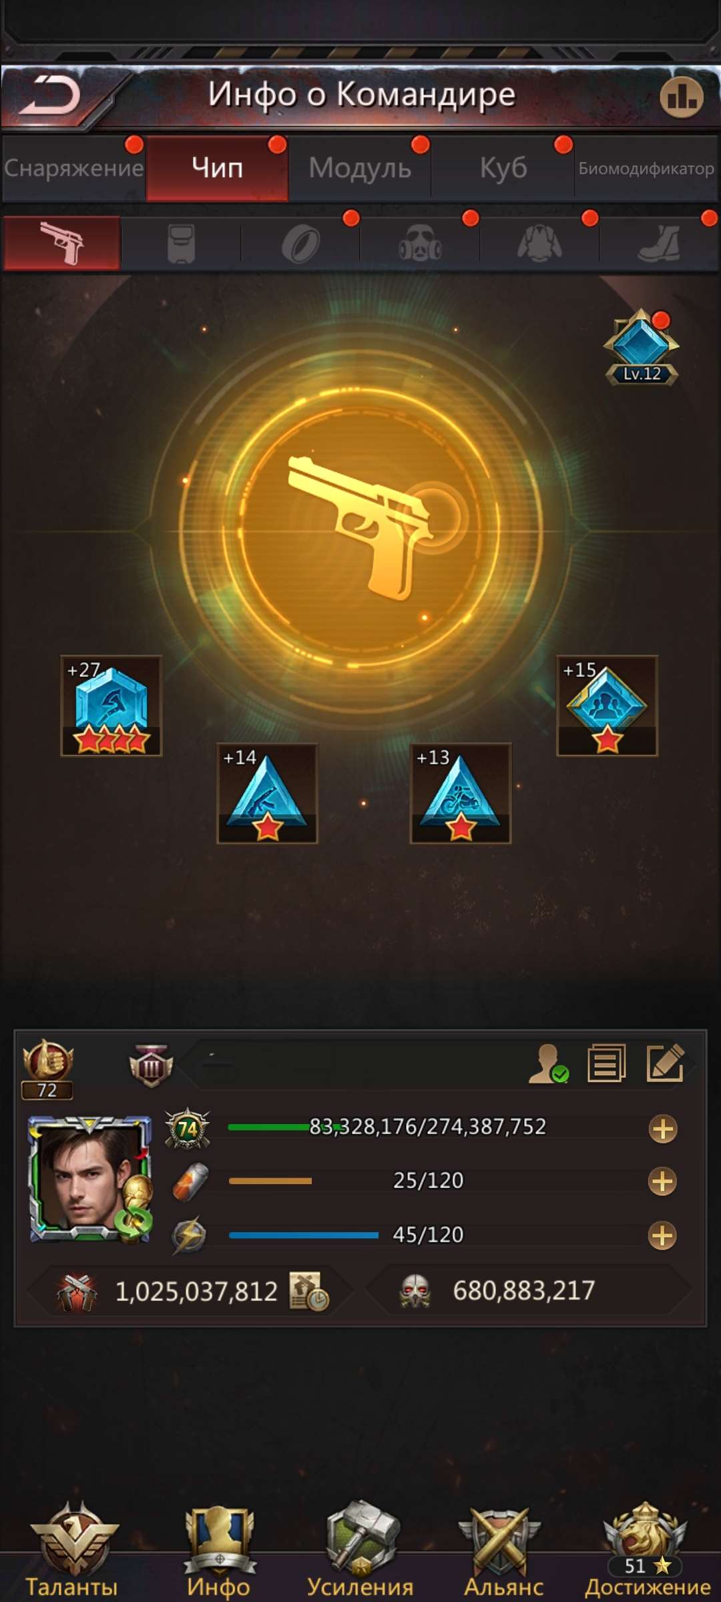
Task: Select the ring equipment slot icon
Action: (x=301, y=244)
